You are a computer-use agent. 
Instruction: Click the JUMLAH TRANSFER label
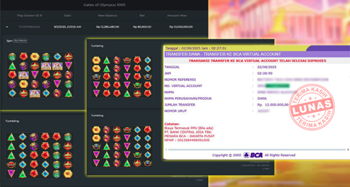coord(180,105)
